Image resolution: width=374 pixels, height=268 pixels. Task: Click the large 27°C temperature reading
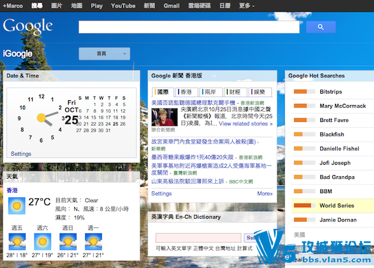(x=39, y=202)
